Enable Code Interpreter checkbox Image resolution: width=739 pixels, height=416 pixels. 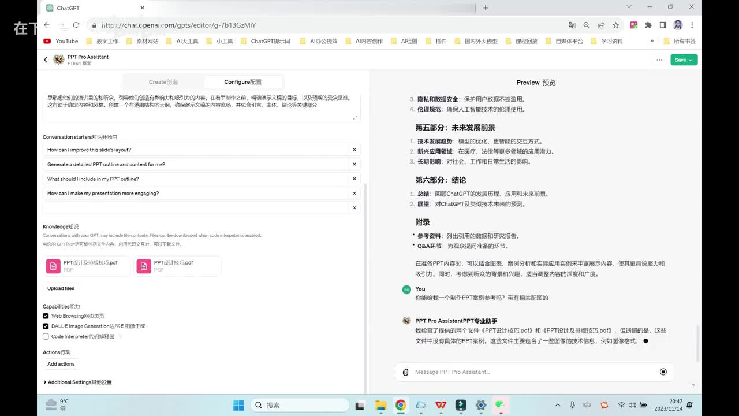(46, 336)
